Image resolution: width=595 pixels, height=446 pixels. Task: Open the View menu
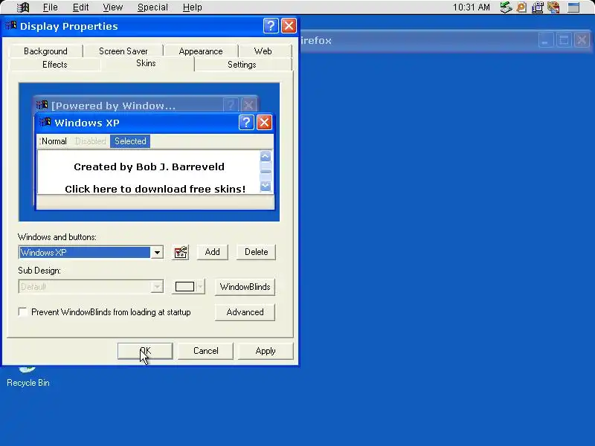(113, 7)
